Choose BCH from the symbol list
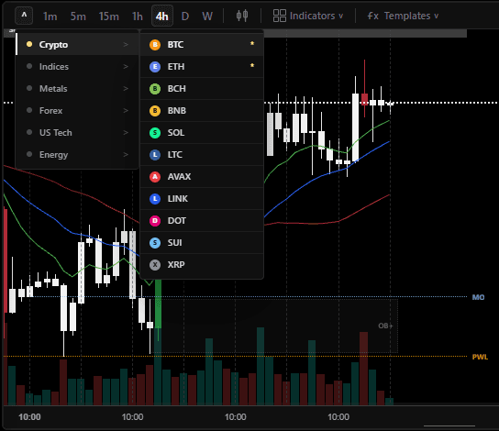Viewport: 499px width, 431px height. pos(202,89)
